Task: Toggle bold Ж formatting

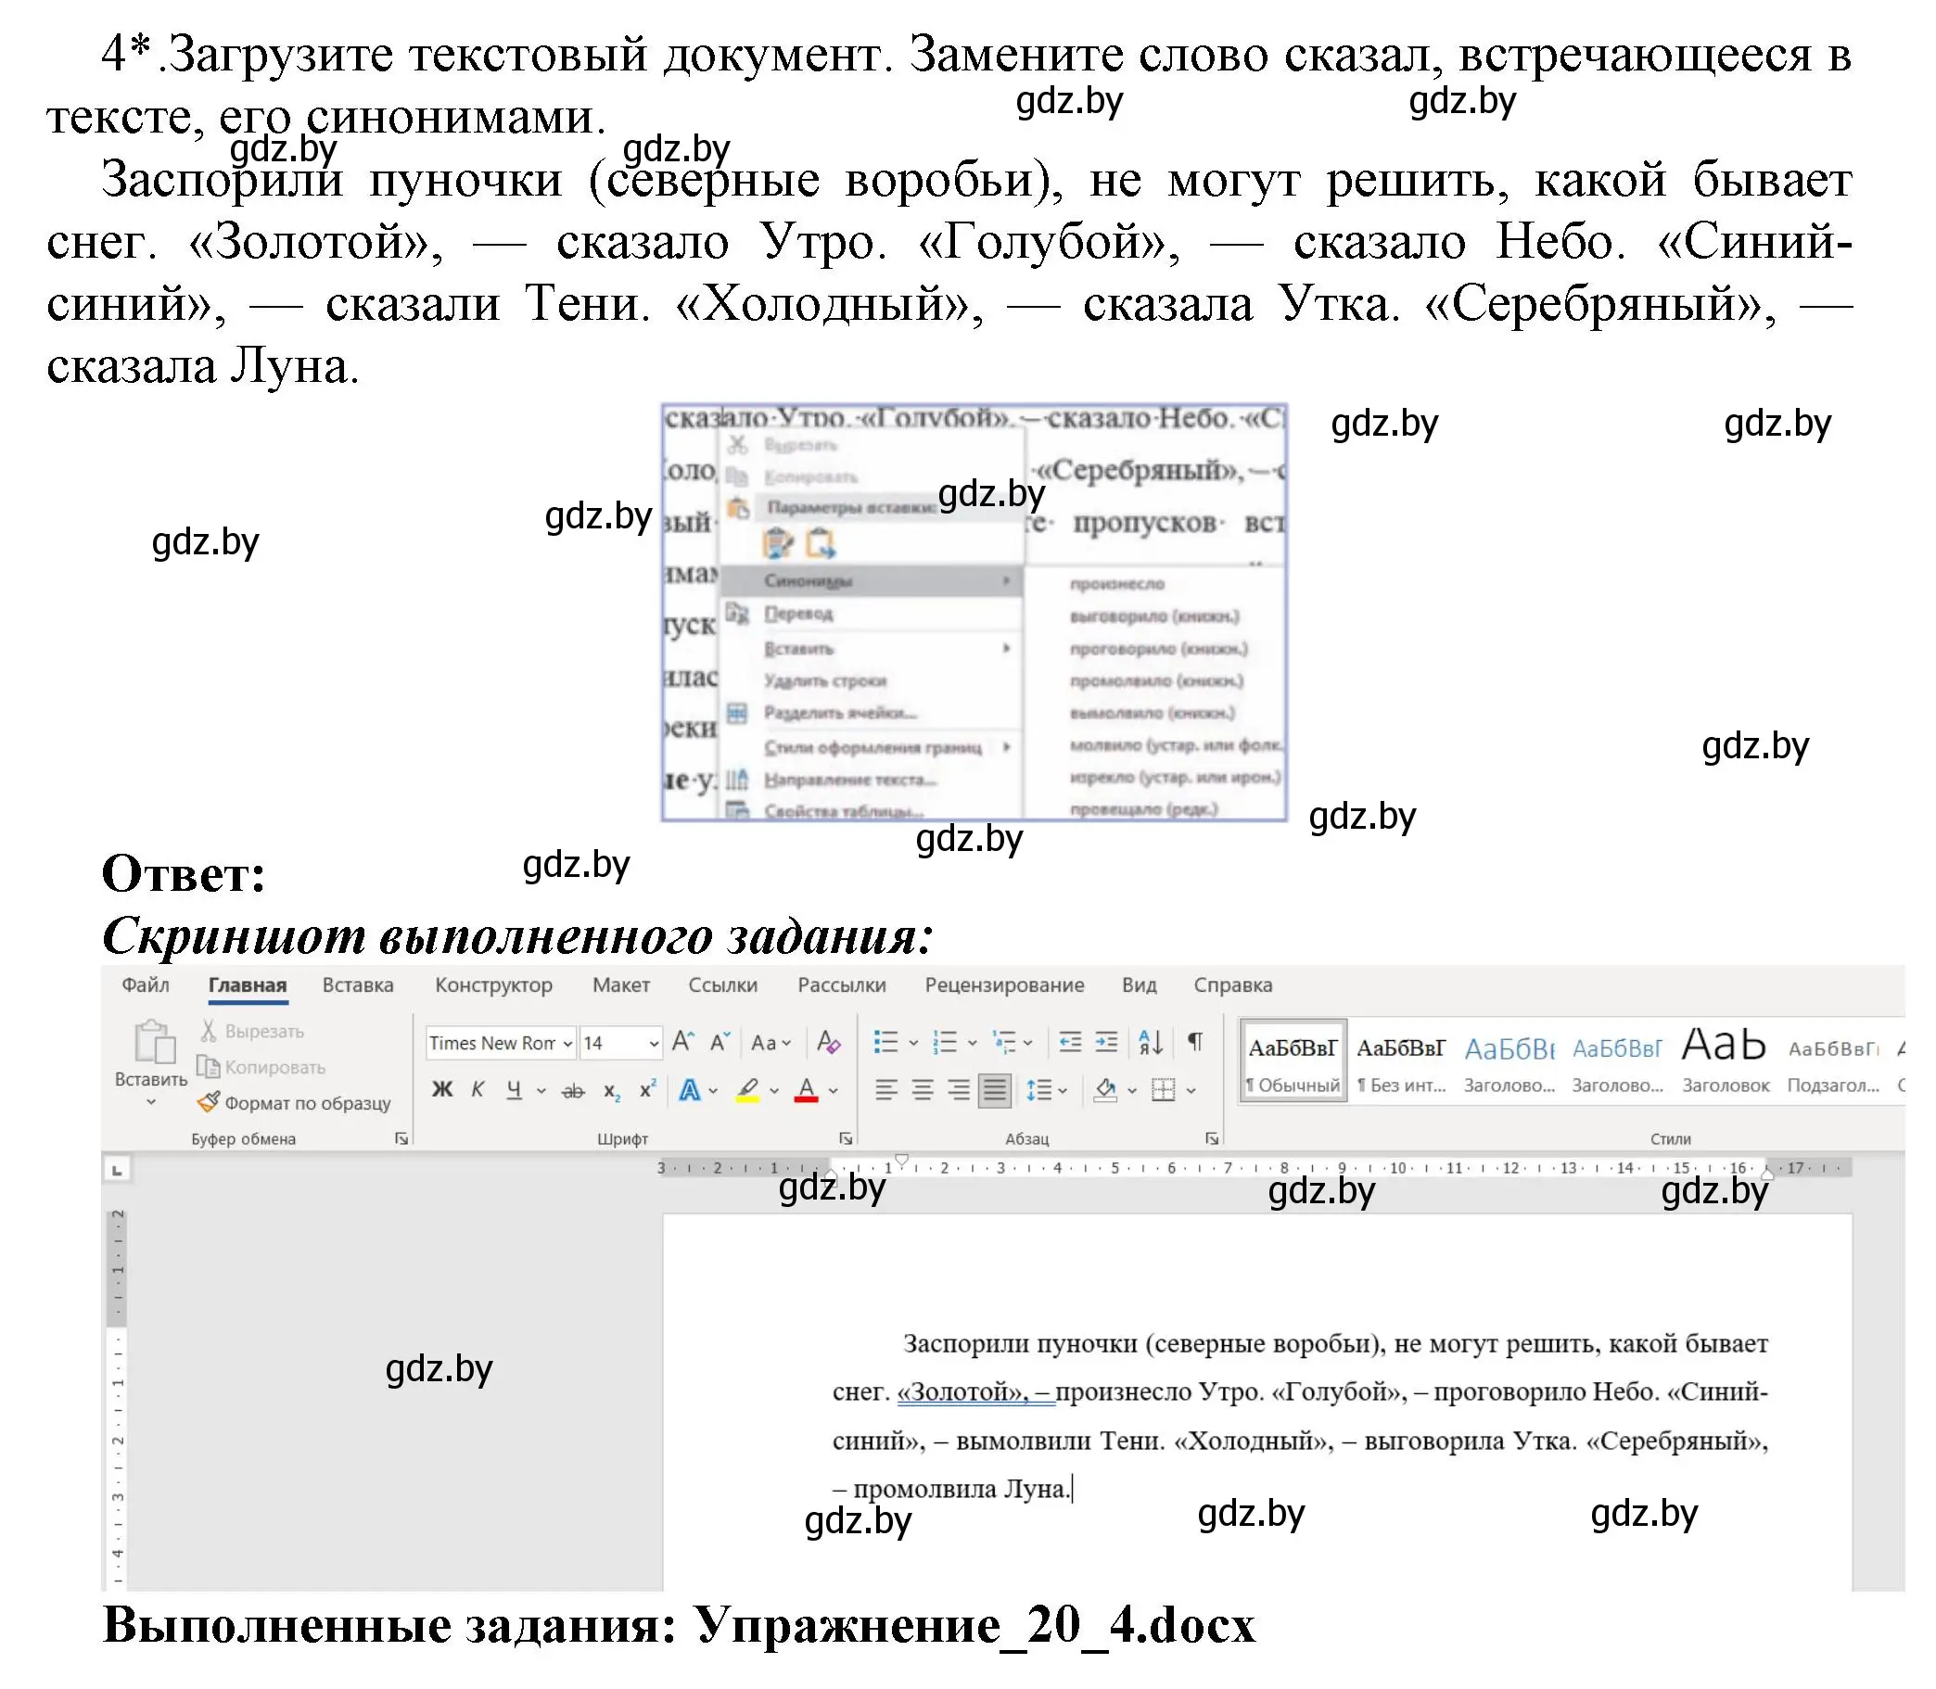Action: coord(442,1090)
